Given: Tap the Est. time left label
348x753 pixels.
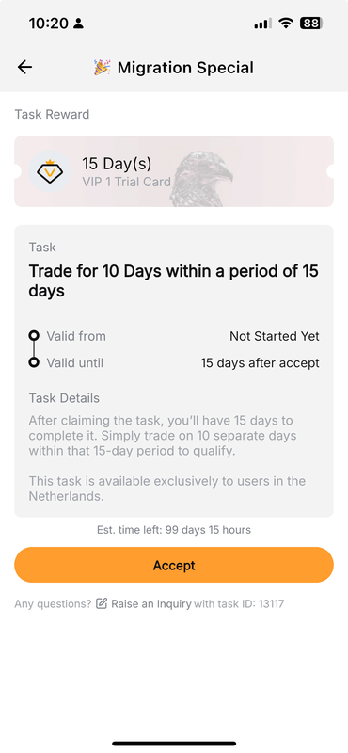Looking at the screenshot, I should point(174,530).
